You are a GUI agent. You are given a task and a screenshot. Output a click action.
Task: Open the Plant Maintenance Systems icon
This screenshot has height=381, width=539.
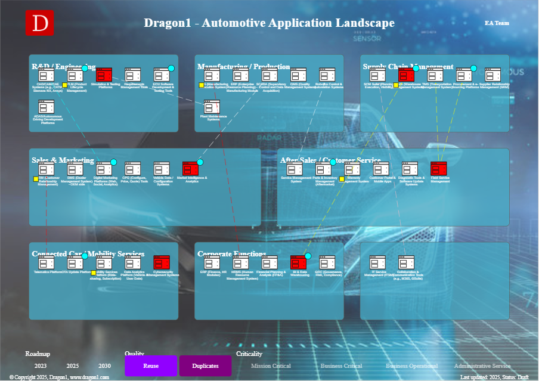tap(212, 107)
